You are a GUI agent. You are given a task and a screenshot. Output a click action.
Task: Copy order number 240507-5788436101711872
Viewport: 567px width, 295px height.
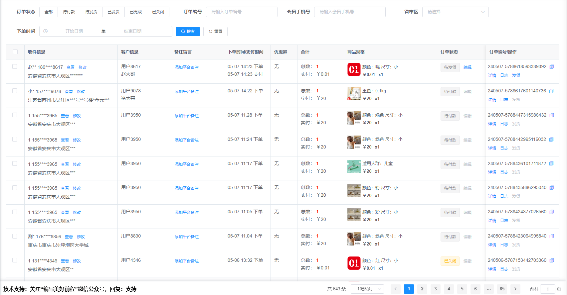tap(551, 163)
